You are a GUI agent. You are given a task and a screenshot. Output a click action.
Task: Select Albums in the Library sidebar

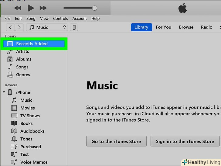pos(24,59)
